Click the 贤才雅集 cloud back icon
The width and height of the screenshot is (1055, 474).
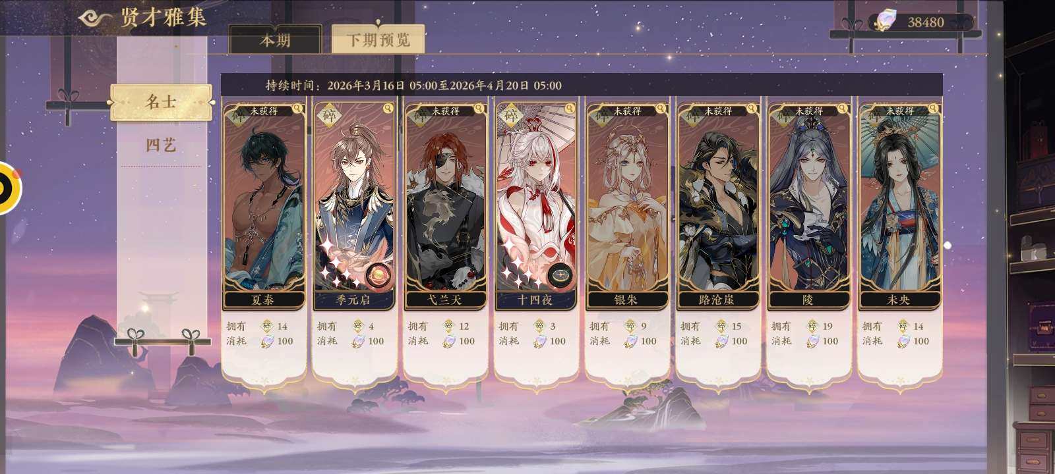97,18
